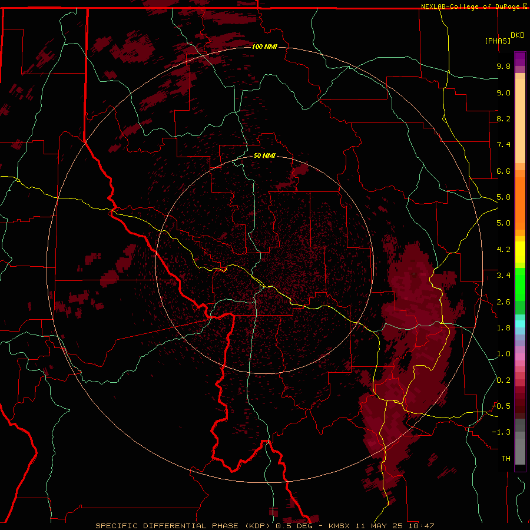Viewport: 530px width, 530px height.
Task: Select the 1.0 value on the legend
Action: [503, 354]
